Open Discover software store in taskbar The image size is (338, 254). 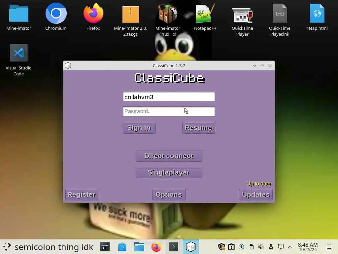(x=122, y=247)
